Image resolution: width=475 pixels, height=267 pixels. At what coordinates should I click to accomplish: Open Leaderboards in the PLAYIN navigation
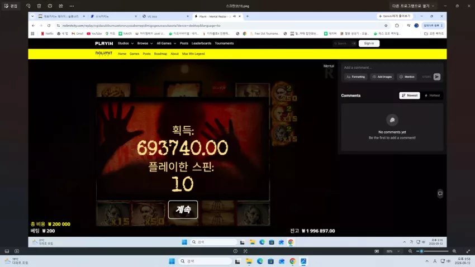(x=201, y=43)
